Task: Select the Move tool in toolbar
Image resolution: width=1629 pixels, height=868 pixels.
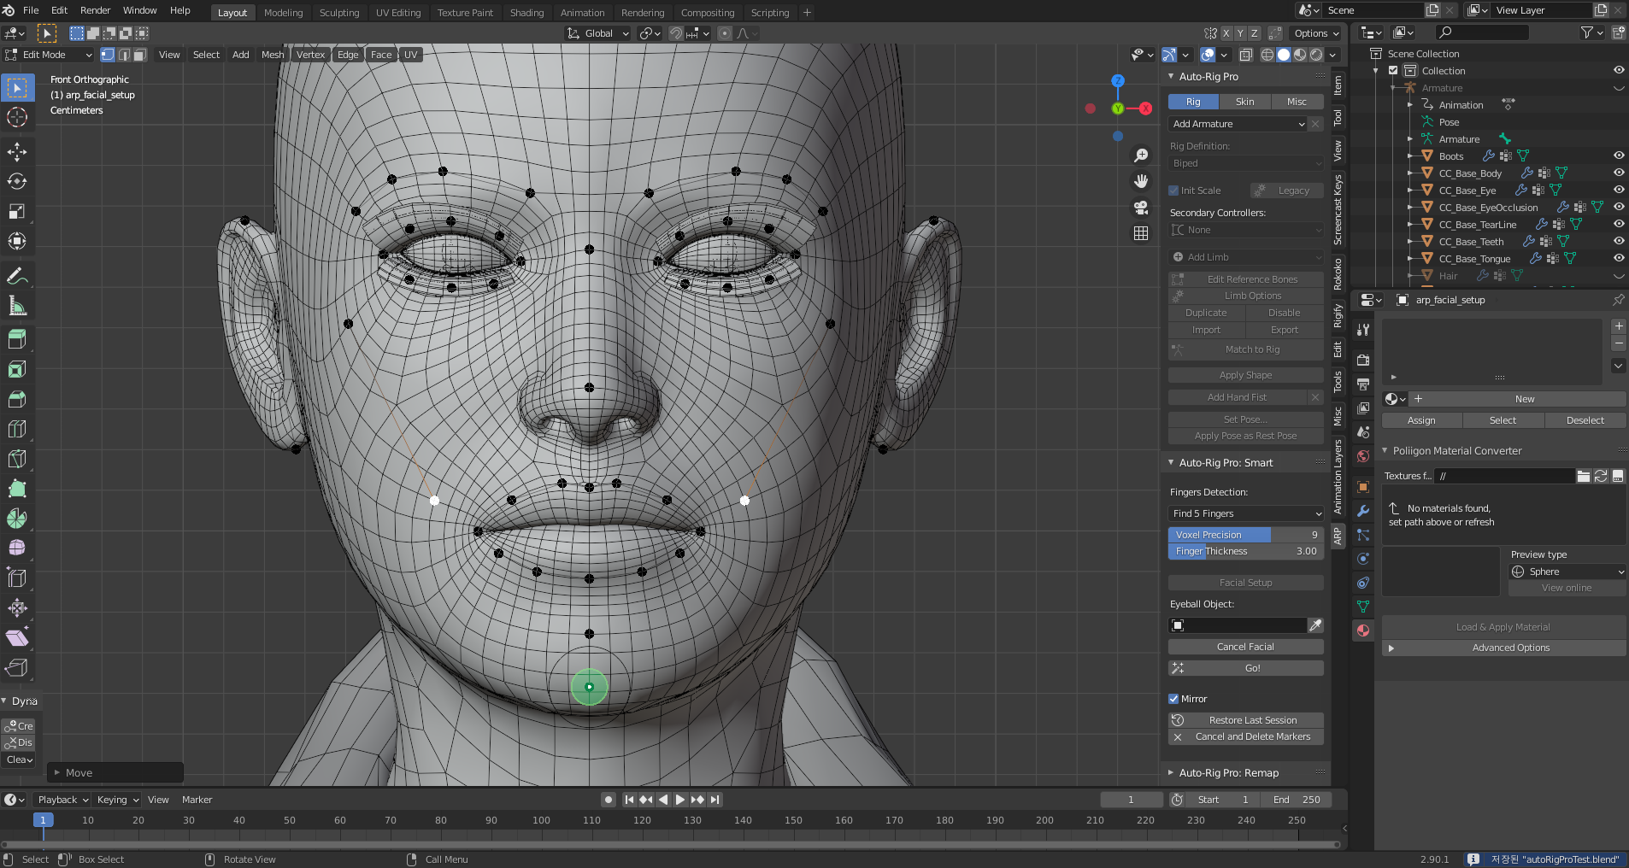Action: [x=17, y=152]
